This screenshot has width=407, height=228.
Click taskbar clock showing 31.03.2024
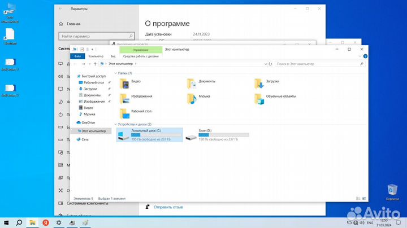384,222
